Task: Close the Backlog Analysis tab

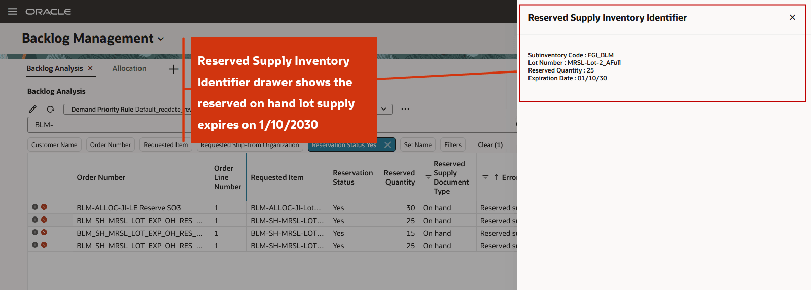Action: coord(90,68)
